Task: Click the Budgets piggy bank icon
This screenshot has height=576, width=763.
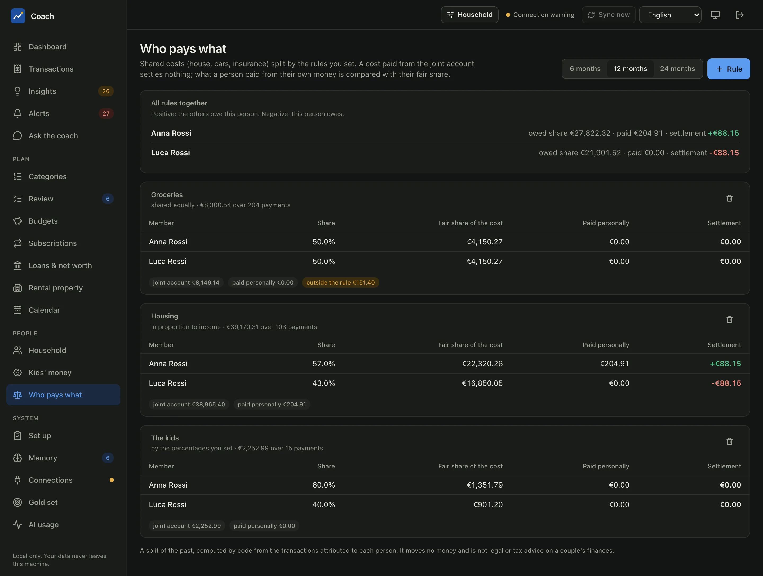Action: pyautogui.click(x=17, y=221)
